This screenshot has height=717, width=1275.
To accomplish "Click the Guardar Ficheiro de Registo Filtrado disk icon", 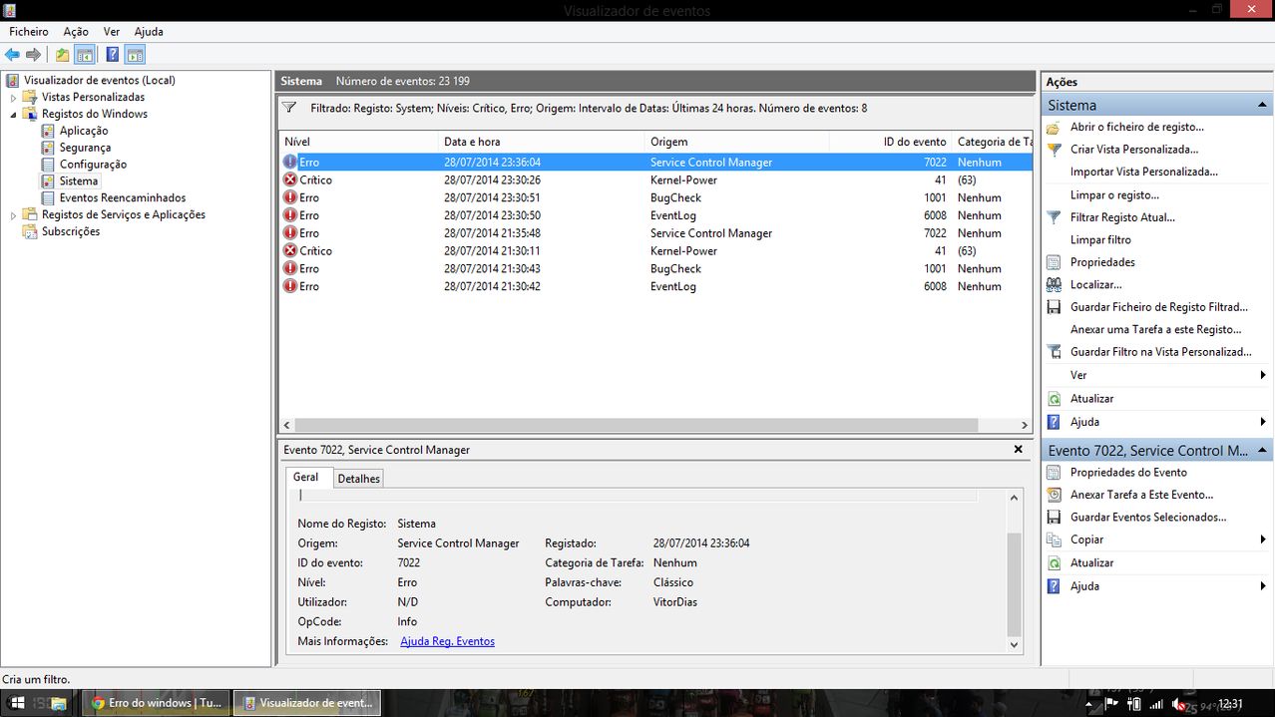I will (1054, 307).
